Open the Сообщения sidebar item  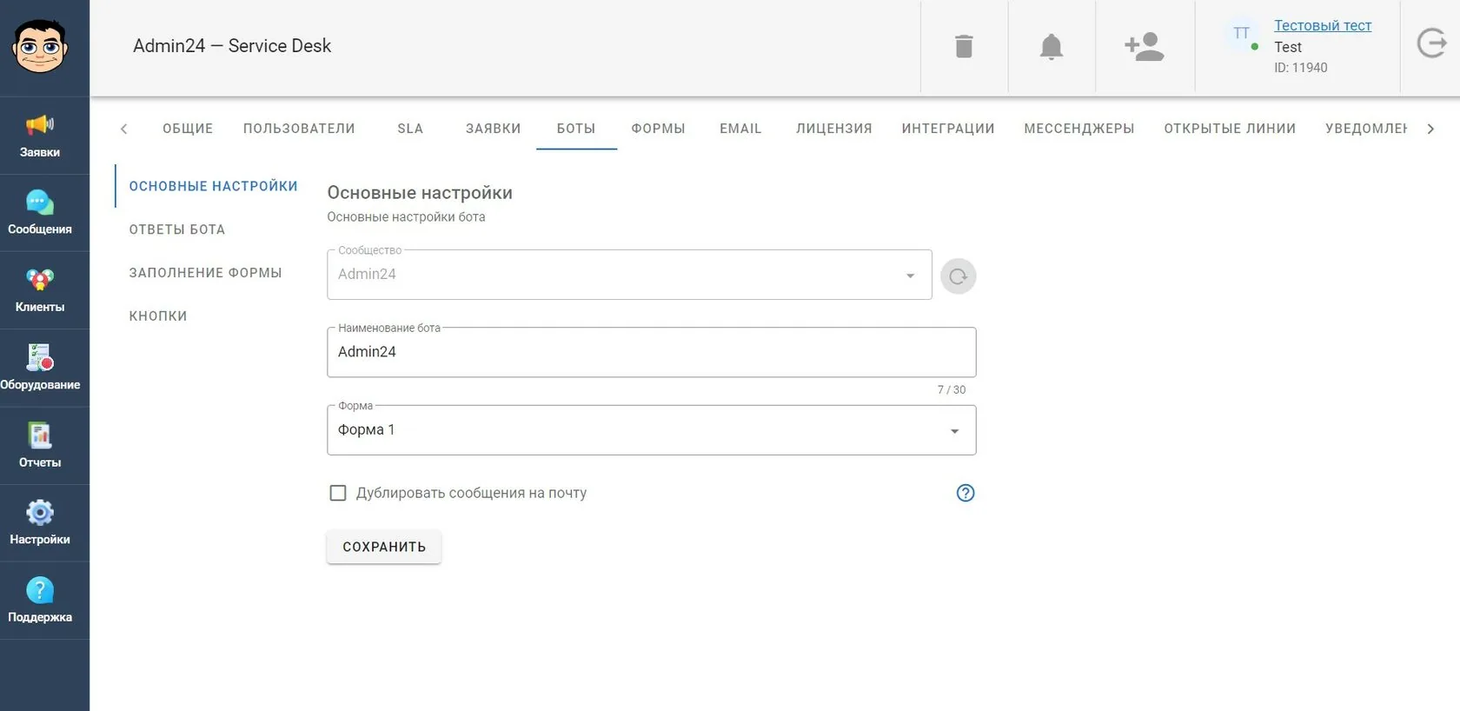point(40,213)
